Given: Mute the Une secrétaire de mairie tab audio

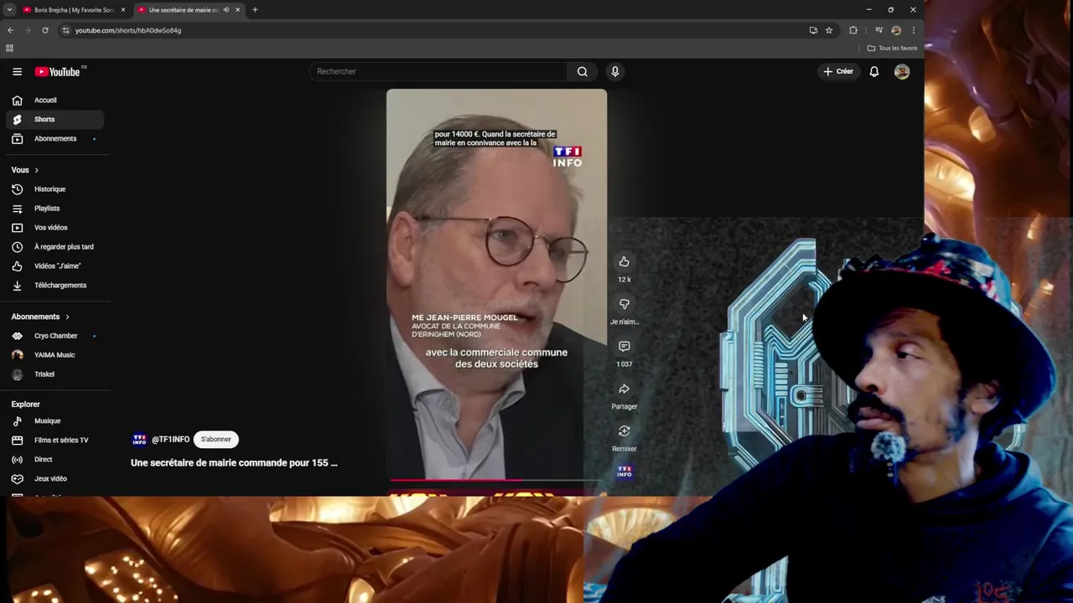Looking at the screenshot, I should [x=225, y=10].
